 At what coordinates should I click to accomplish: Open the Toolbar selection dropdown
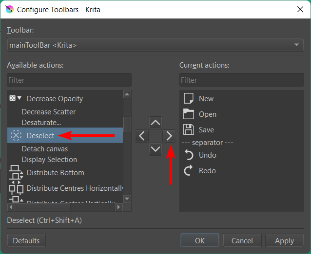(x=155, y=45)
